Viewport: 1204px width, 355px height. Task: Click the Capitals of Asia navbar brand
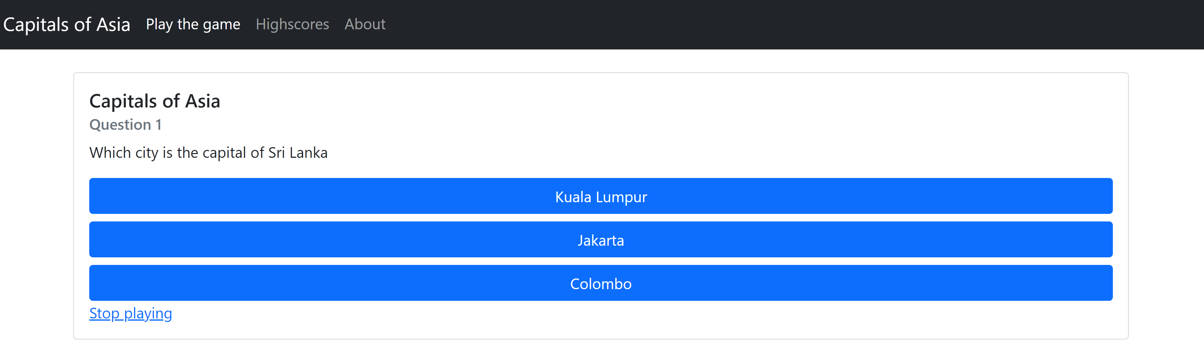pos(66,24)
